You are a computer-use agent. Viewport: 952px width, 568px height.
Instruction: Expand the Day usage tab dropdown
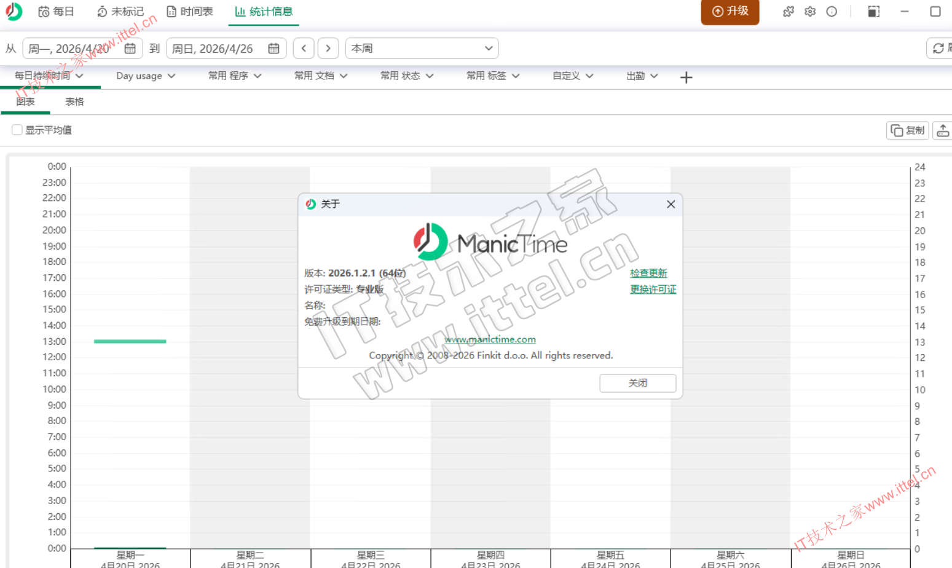pyautogui.click(x=171, y=76)
